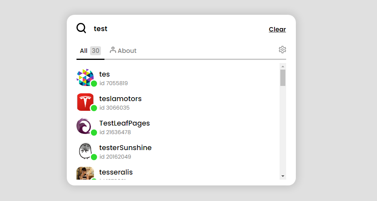
Task: Click the colorful tes avatar
Action: 85,77
